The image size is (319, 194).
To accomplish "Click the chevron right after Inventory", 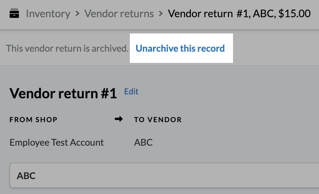I will coord(77,14).
